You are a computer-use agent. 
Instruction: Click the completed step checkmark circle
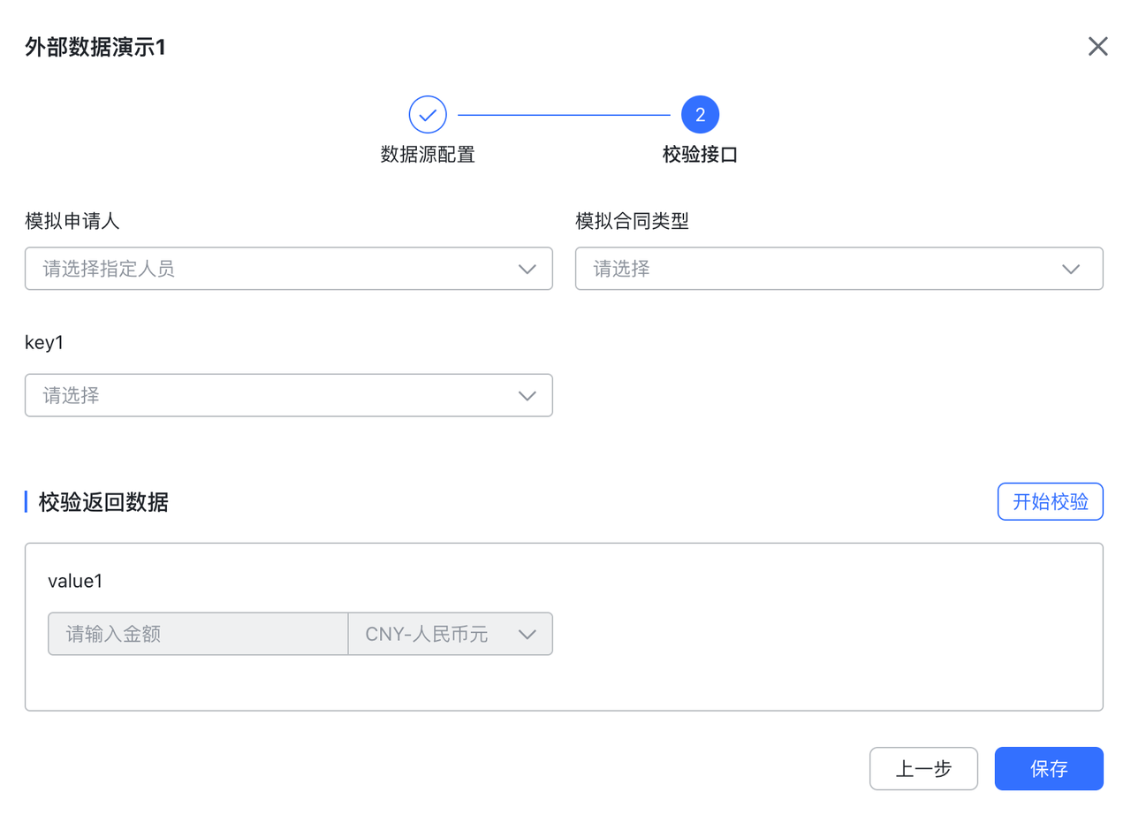pyautogui.click(x=428, y=115)
